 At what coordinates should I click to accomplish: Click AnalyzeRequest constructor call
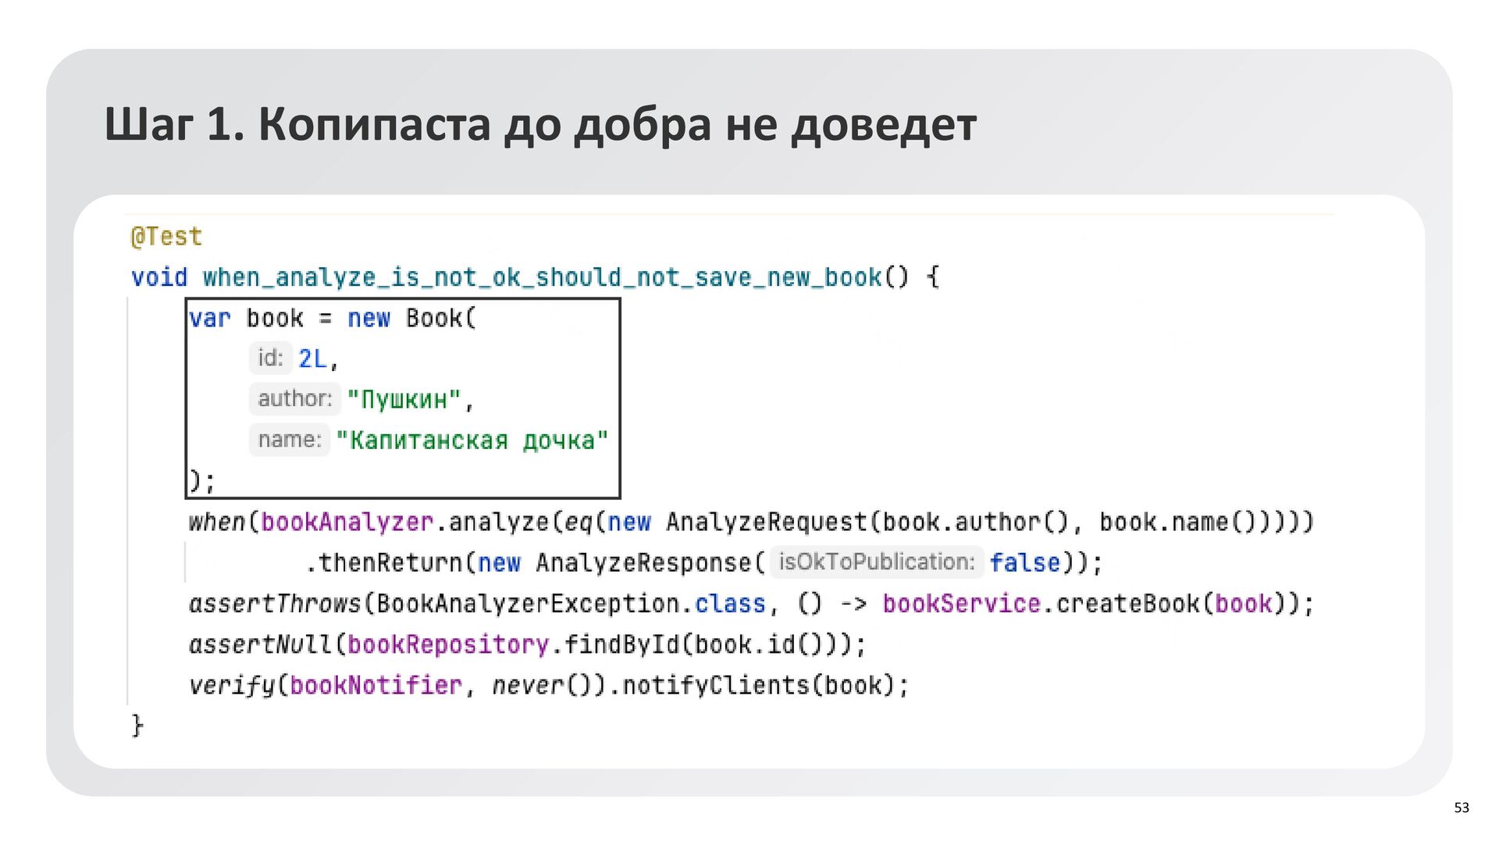point(765,522)
